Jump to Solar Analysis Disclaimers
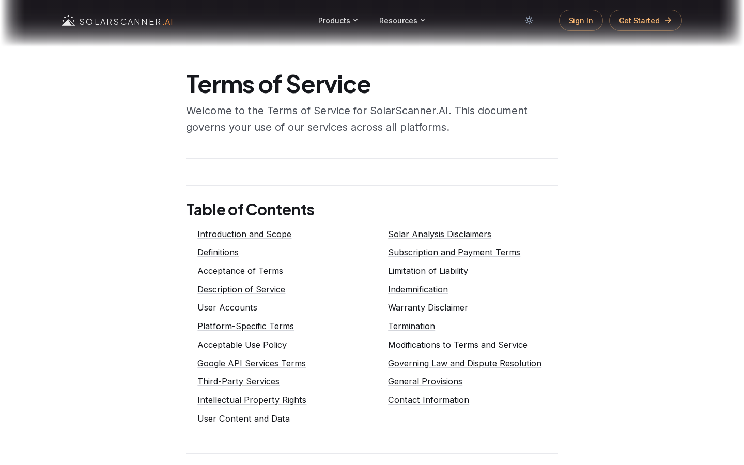The height and width of the screenshot is (465, 744). pos(440,234)
